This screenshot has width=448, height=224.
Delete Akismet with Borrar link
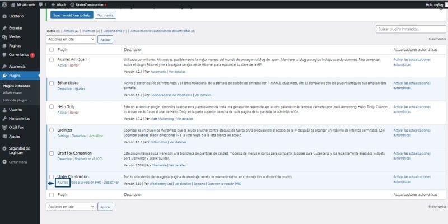74,66
